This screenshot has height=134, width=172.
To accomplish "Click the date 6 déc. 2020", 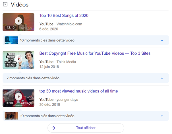I will (x=49, y=29).
